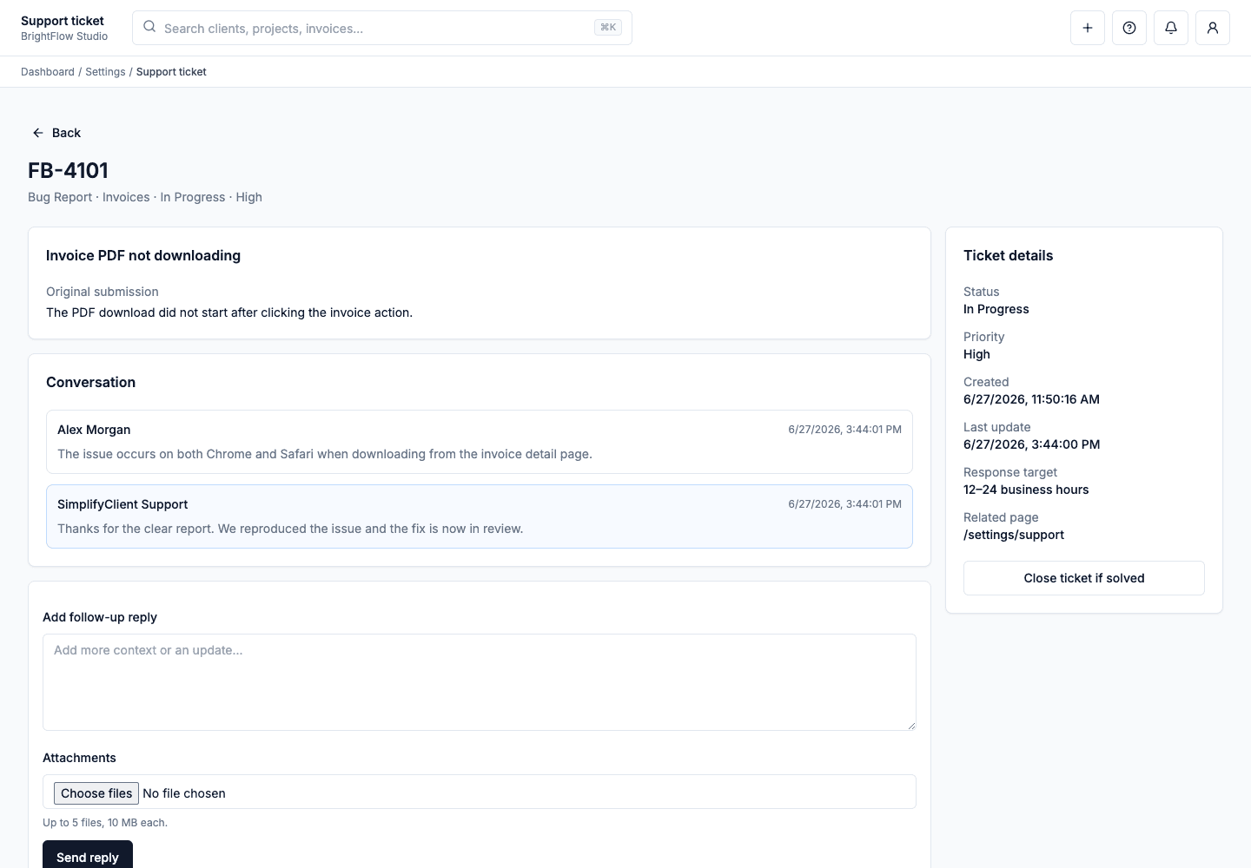The height and width of the screenshot is (868, 1251).
Task: Go to Settings in breadcrumb
Action: click(105, 72)
